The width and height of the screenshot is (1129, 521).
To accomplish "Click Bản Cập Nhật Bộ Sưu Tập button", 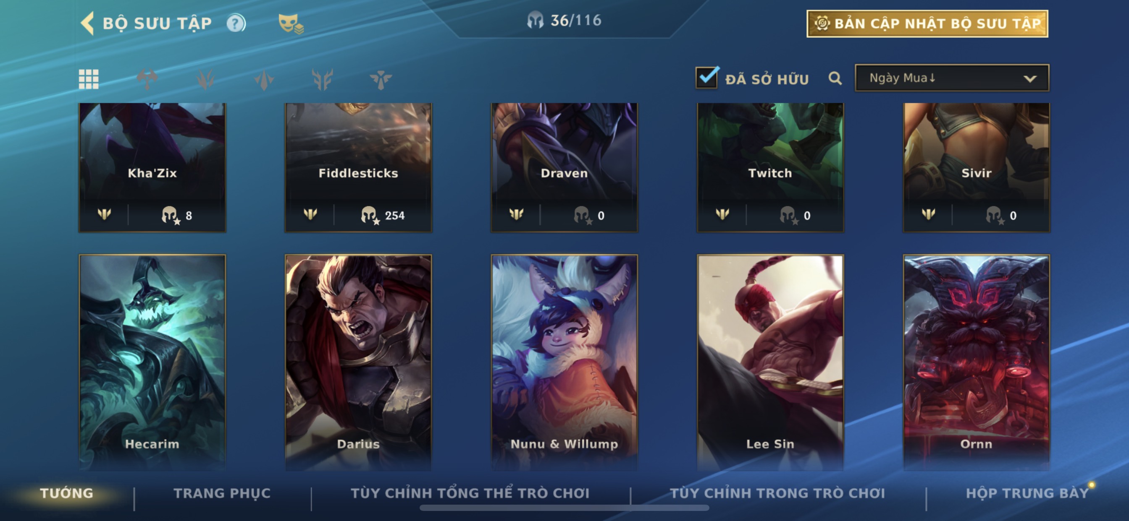I will (927, 23).
